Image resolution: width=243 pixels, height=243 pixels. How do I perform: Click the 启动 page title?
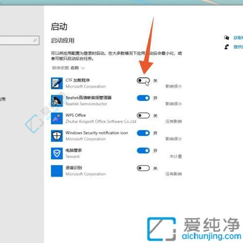coord(59,27)
